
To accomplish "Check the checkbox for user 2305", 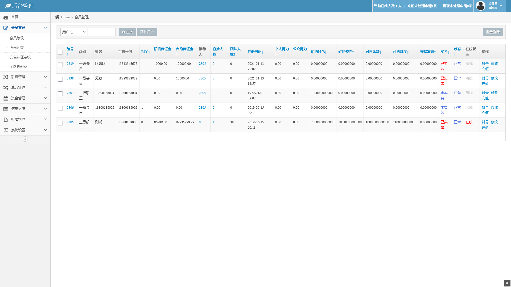I will (x=60, y=123).
